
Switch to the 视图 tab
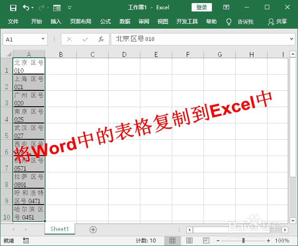coord(163,22)
